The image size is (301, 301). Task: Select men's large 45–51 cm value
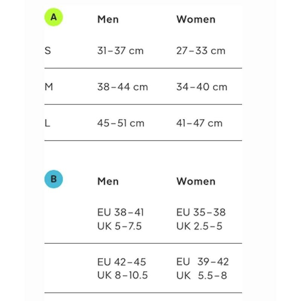121,123
